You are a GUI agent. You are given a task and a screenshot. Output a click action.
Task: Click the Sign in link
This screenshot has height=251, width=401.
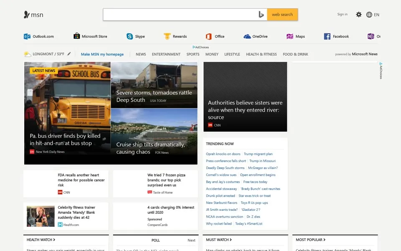click(x=342, y=14)
